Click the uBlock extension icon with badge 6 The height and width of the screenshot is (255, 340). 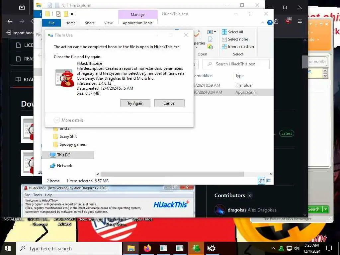pyautogui.click(x=288, y=21)
